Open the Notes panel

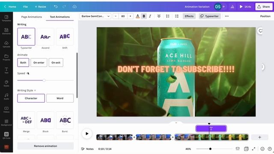point(87,149)
